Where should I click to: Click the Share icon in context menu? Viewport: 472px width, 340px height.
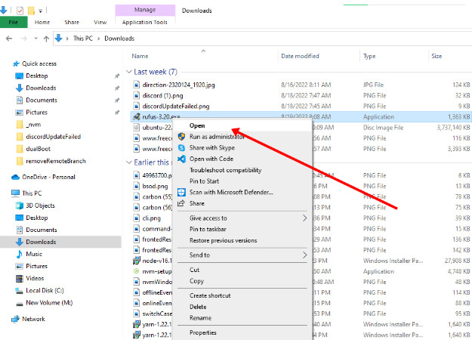181,203
